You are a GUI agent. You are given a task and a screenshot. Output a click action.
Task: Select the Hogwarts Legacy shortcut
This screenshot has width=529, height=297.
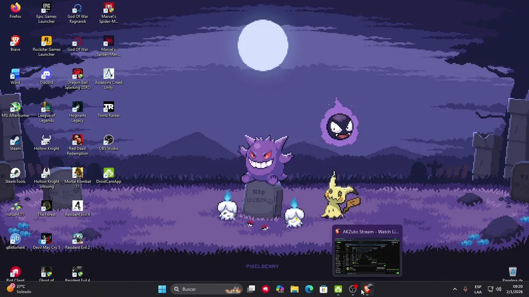click(78, 112)
